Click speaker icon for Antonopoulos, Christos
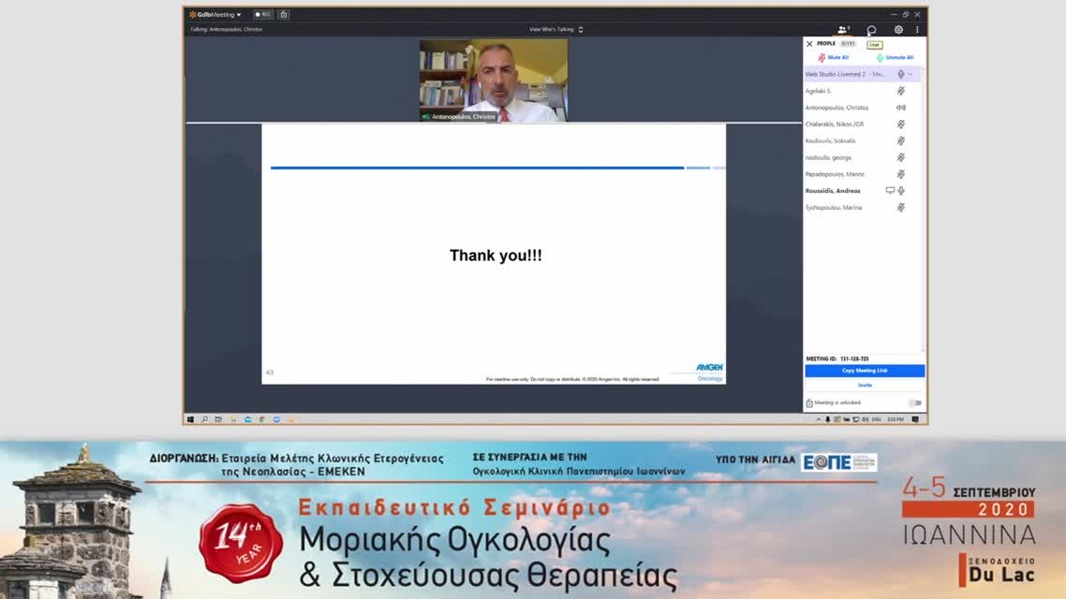This screenshot has height=599, width=1066. tap(900, 108)
